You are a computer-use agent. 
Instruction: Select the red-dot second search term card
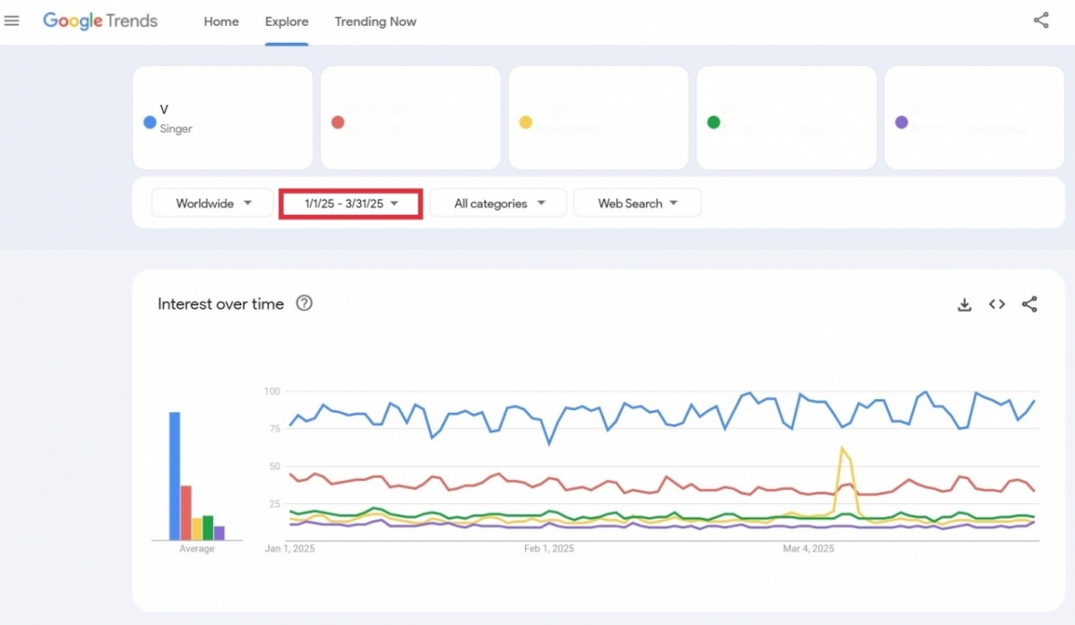coord(410,117)
